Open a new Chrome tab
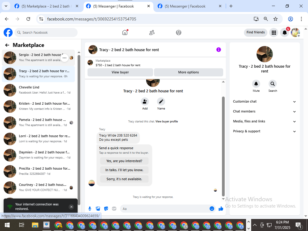 [231, 6]
